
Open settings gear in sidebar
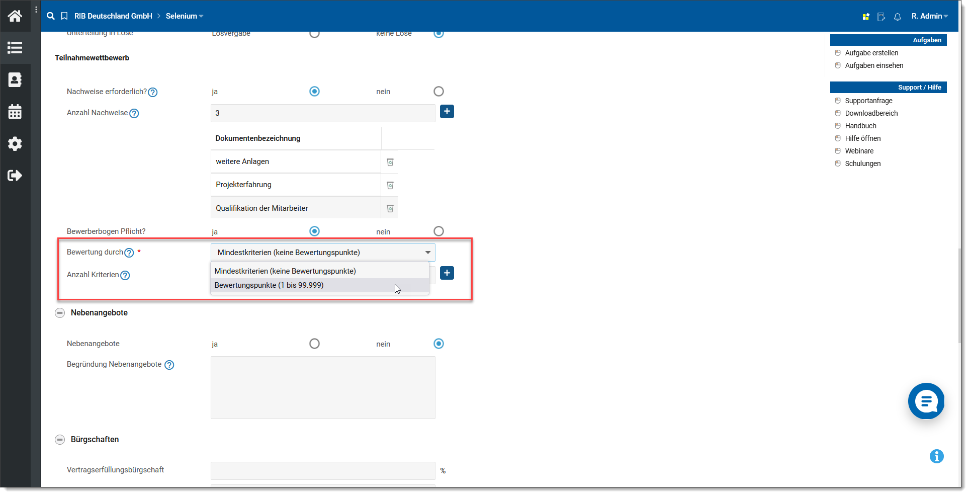[x=15, y=144]
